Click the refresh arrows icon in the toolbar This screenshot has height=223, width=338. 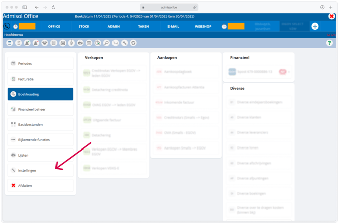(133, 43)
